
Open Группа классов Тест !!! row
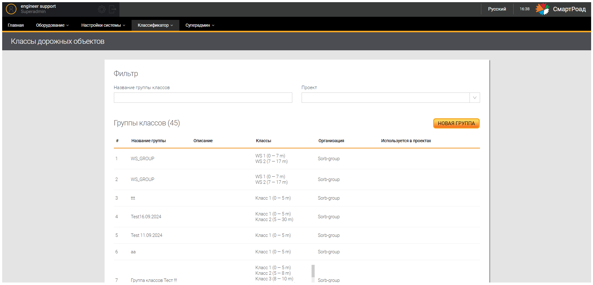point(154,280)
